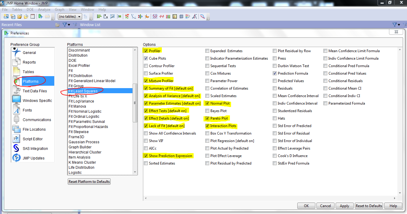The image size is (407, 214).
Task: Open the Analyze menu
Action: (x=44, y=10)
